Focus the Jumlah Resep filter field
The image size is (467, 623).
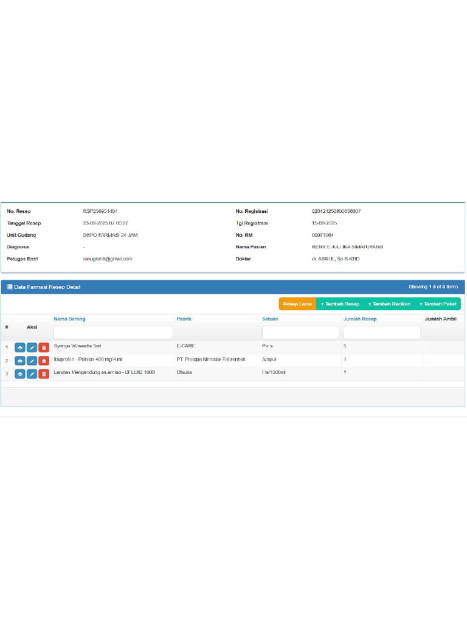[x=382, y=333]
